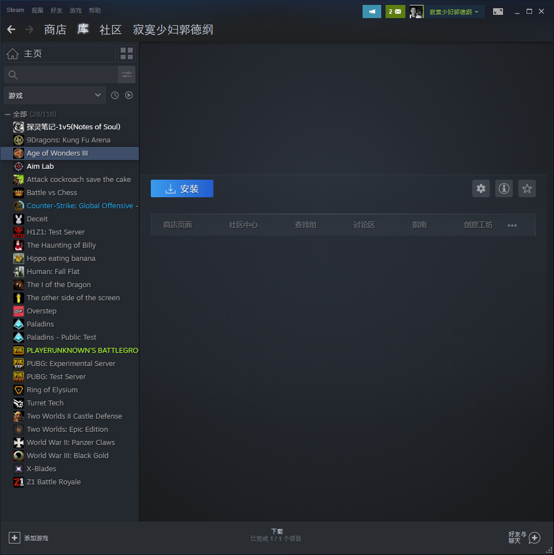Open the 商店页面 link
The image size is (554, 555).
[178, 225]
